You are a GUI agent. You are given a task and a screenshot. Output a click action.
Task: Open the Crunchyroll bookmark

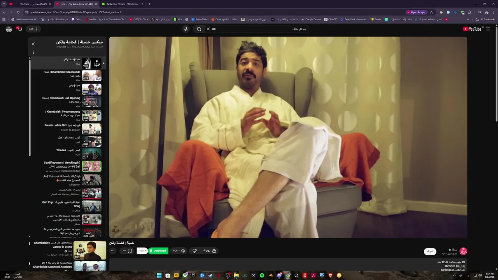coord(224,19)
